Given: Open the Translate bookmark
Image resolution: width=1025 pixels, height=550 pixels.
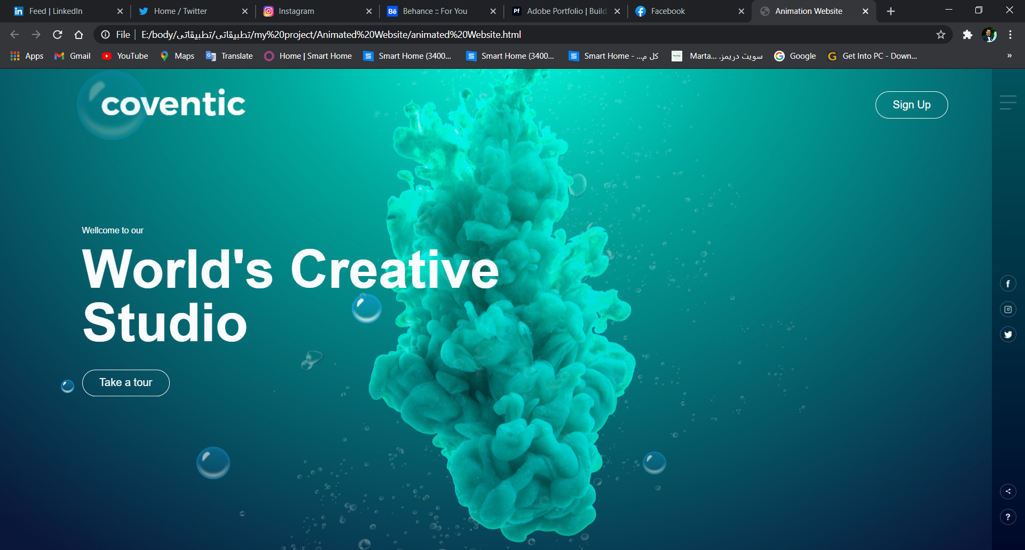Looking at the screenshot, I should 230,56.
